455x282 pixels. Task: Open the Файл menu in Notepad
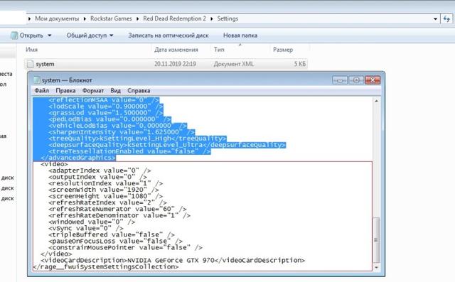point(41,91)
